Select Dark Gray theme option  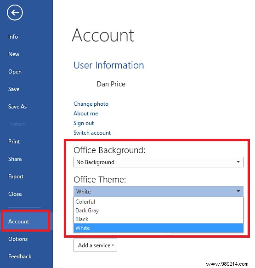(159, 211)
